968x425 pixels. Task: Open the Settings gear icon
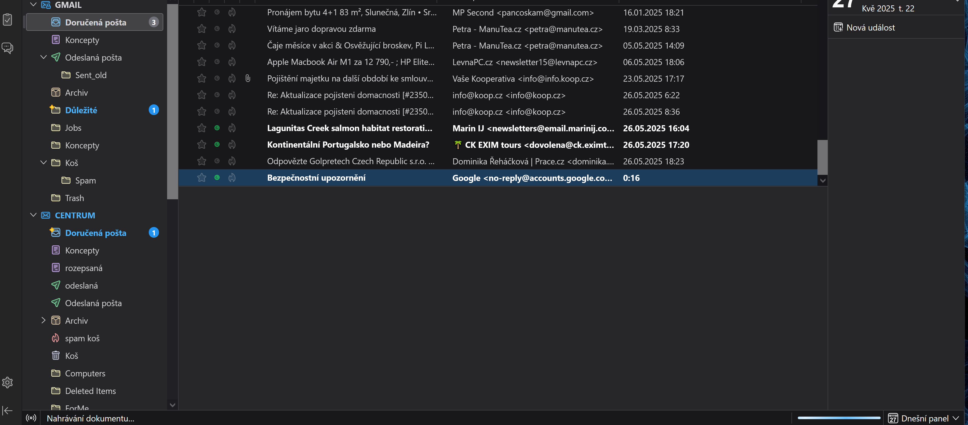tap(8, 382)
